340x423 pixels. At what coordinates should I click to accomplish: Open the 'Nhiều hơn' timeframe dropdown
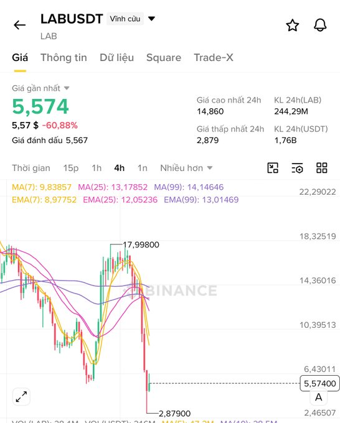tap(186, 168)
